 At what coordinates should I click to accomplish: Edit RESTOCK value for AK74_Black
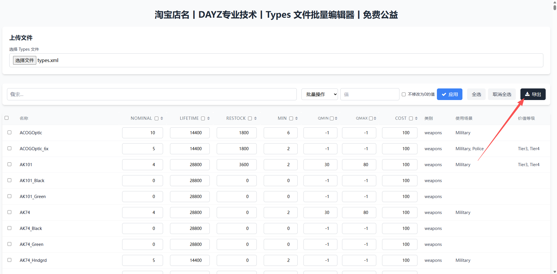[x=237, y=228]
